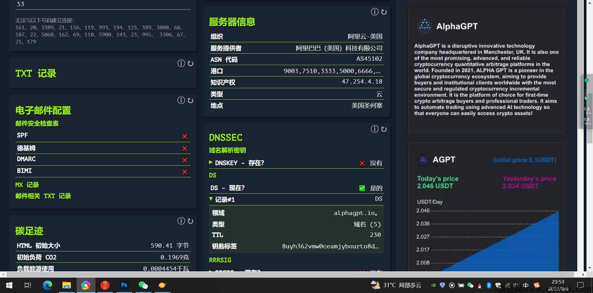Viewport: 593px width, 293px height.
Task: Click the red X beside DMARC
Action: 185,160
